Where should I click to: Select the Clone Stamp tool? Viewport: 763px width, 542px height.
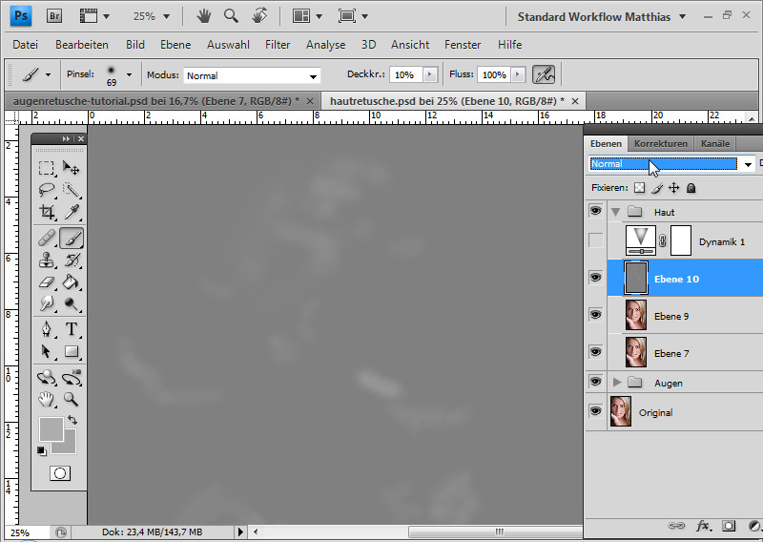coord(46,261)
